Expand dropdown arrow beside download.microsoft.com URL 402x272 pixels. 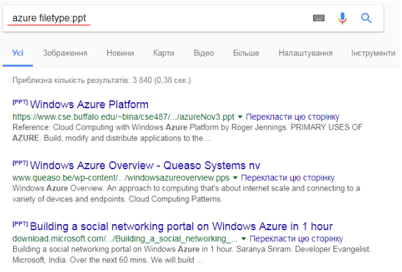(x=244, y=239)
